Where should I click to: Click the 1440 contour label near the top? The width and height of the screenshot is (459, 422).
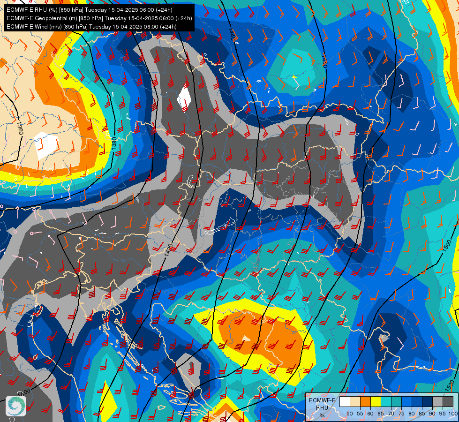pyautogui.click(x=231, y=35)
